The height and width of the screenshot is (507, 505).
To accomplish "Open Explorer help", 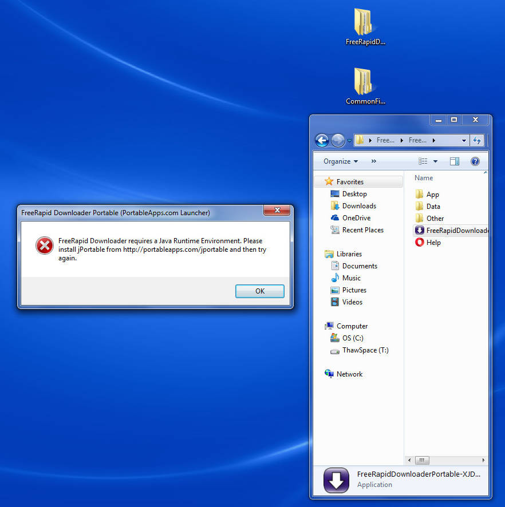I will coord(475,161).
